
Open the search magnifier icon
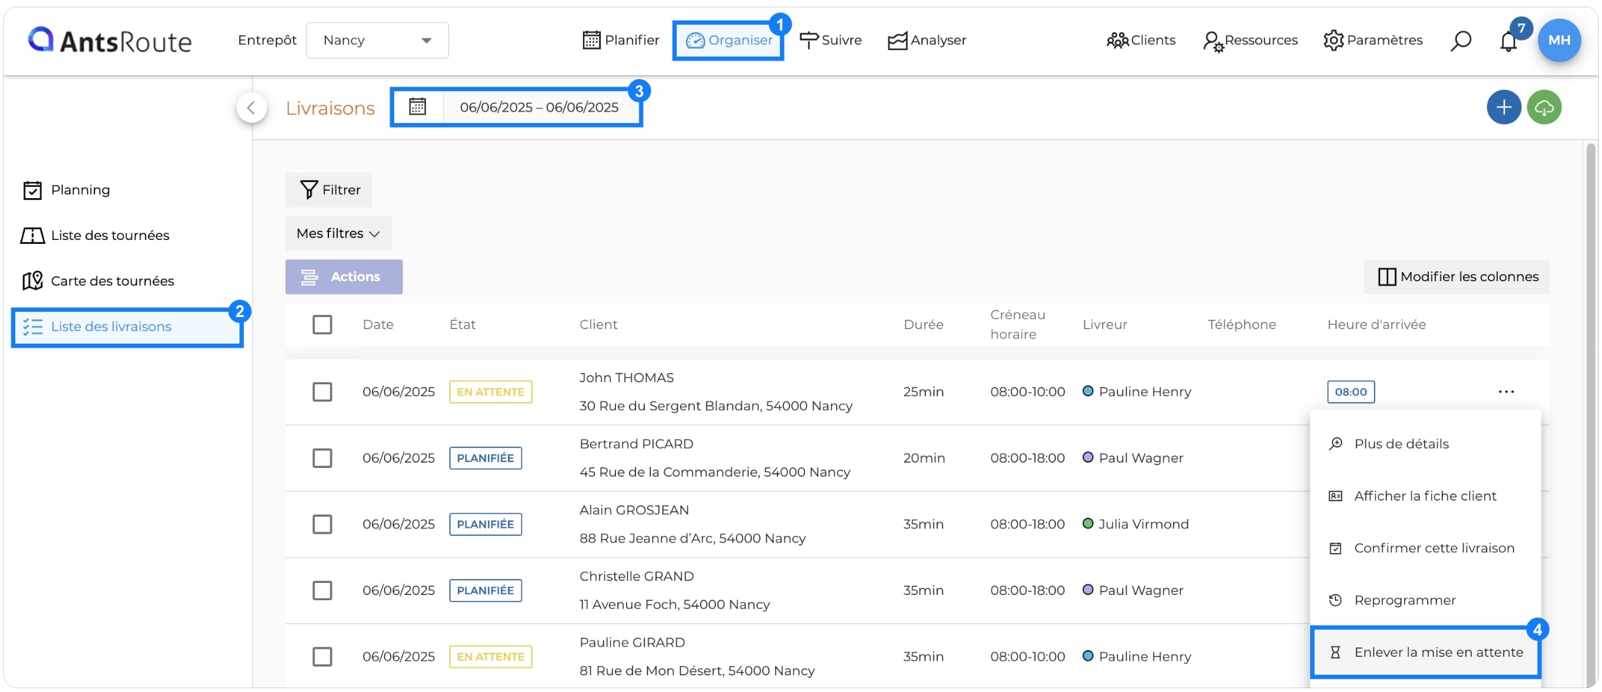(1460, 41)
